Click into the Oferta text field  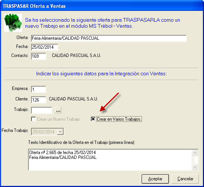pyautogui.click(x=109, y=38)
